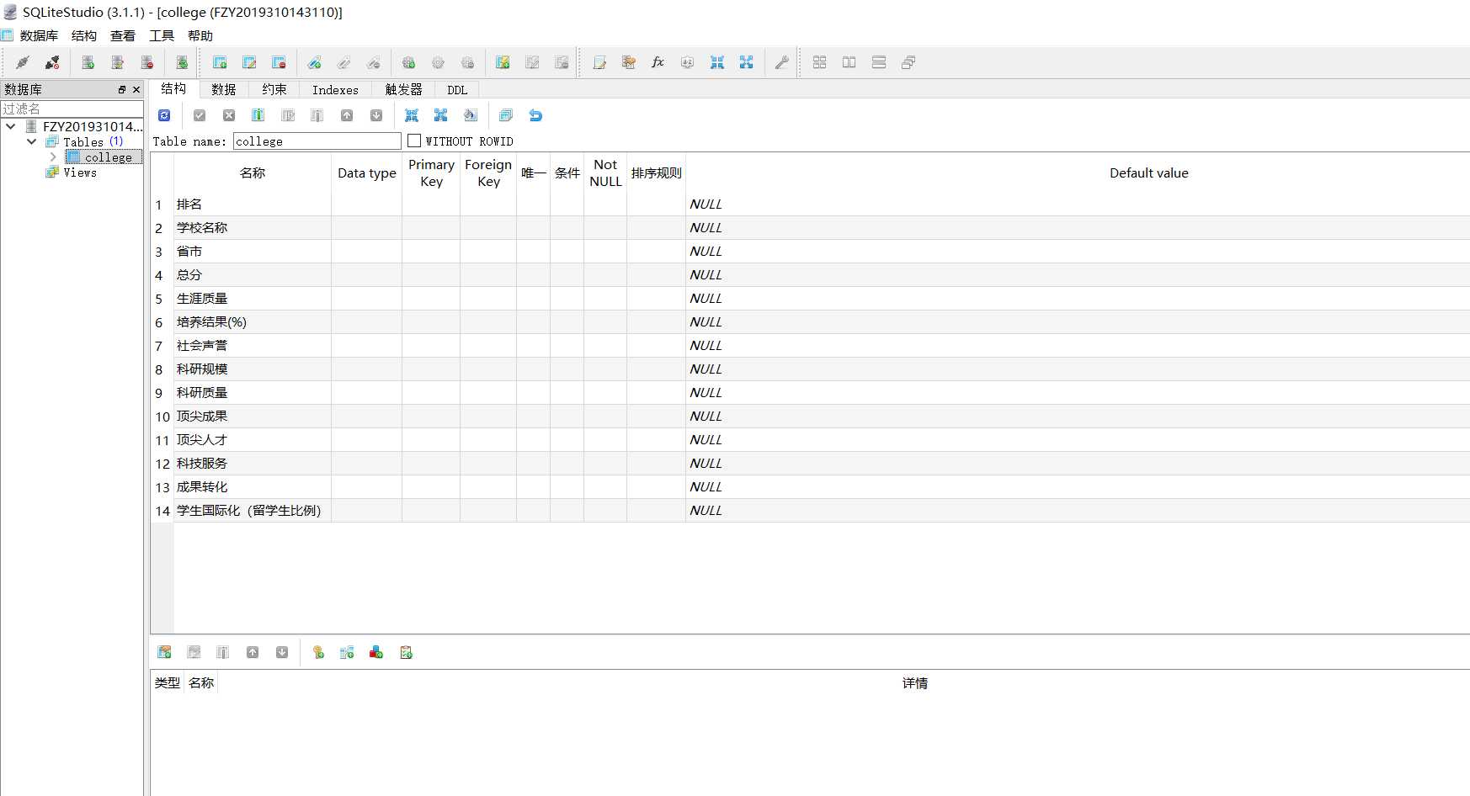
Task: Click the remove database icon
Action: click(146, 62)
